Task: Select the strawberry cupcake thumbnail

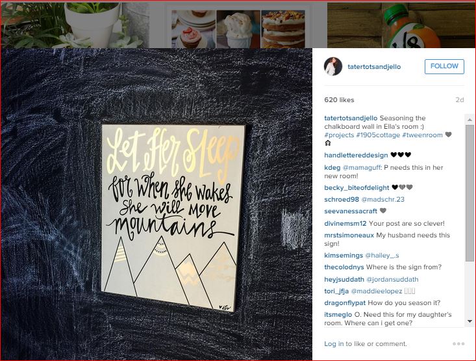Action: pyautogui.click(x=194, y=29)
